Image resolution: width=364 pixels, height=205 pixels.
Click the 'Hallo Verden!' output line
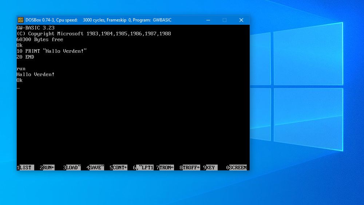point(36,74)
